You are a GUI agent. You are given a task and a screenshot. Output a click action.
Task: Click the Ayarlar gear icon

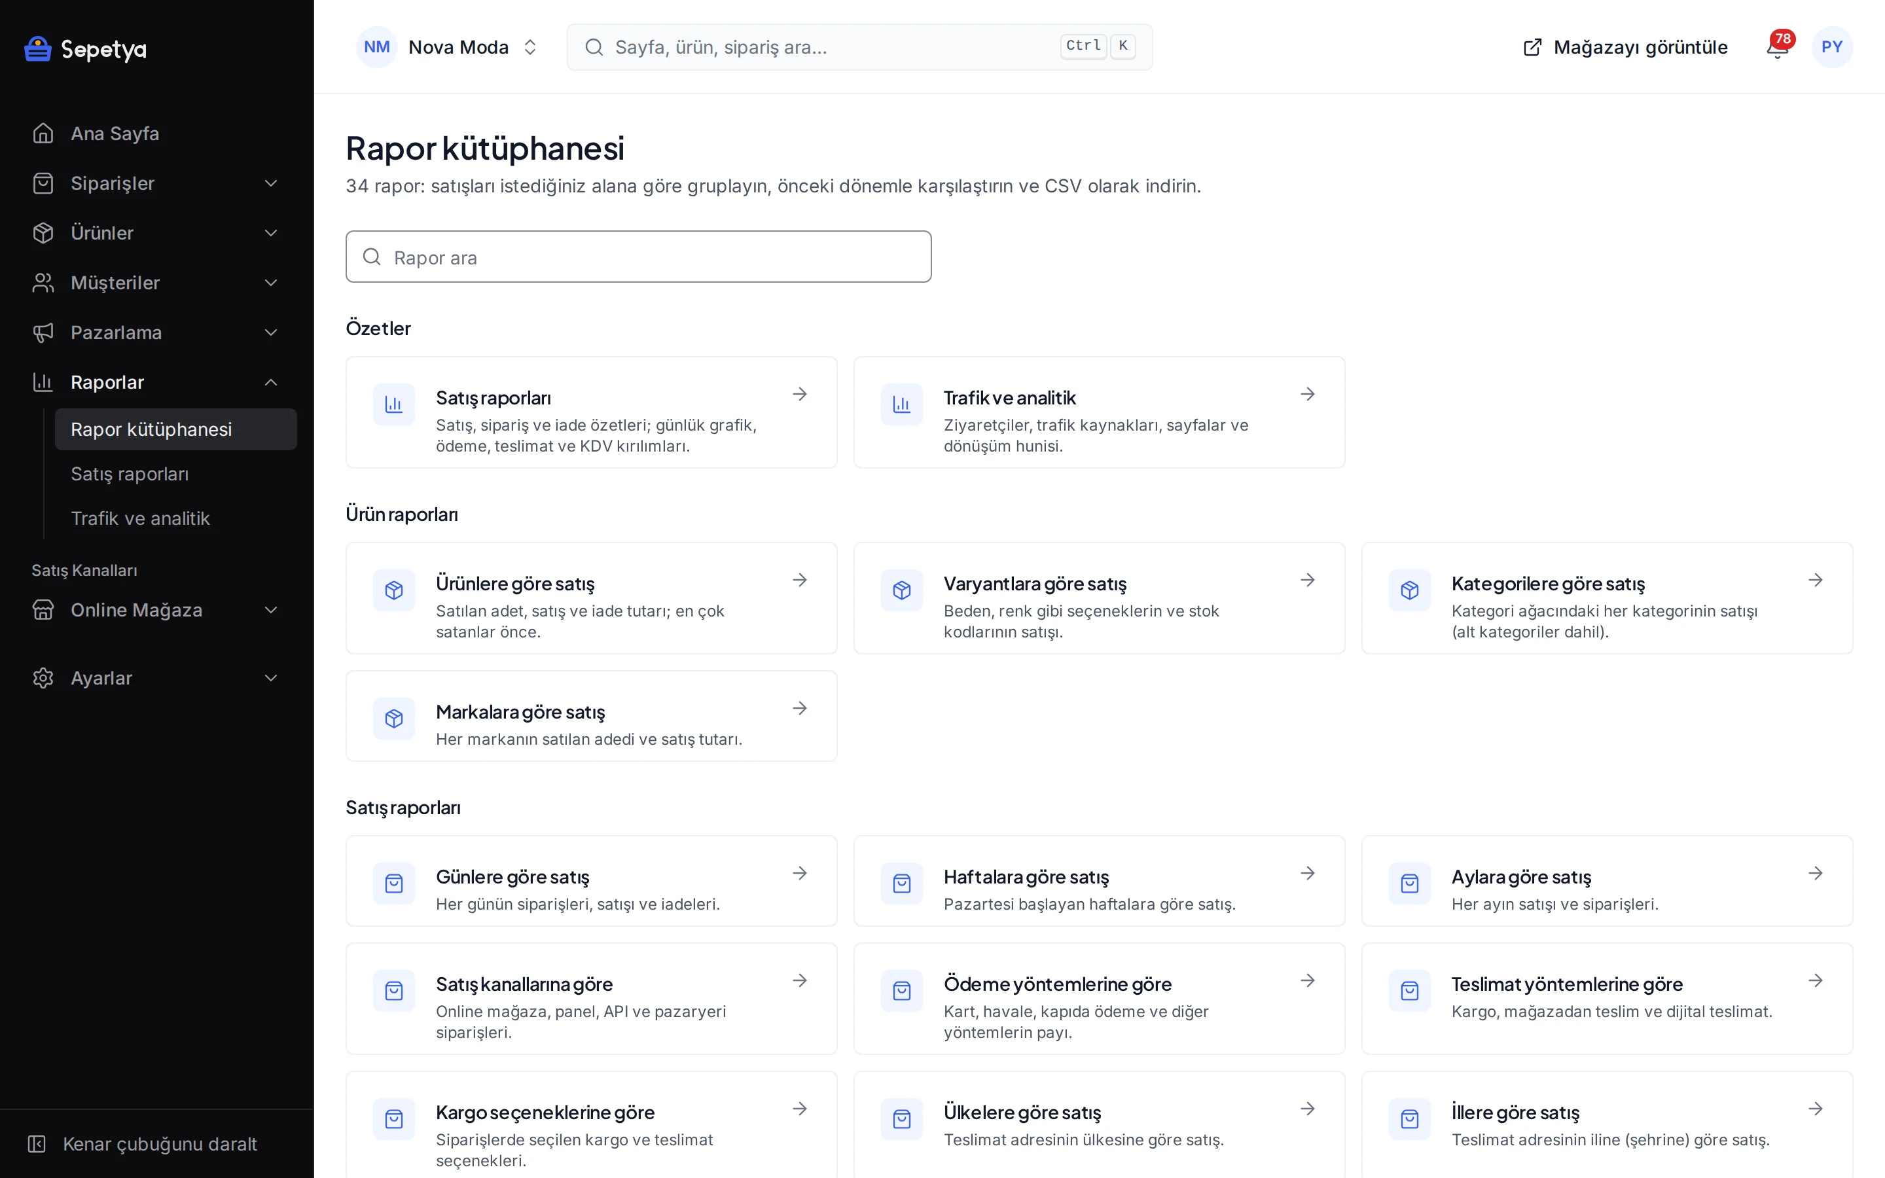tap(44, 678)
